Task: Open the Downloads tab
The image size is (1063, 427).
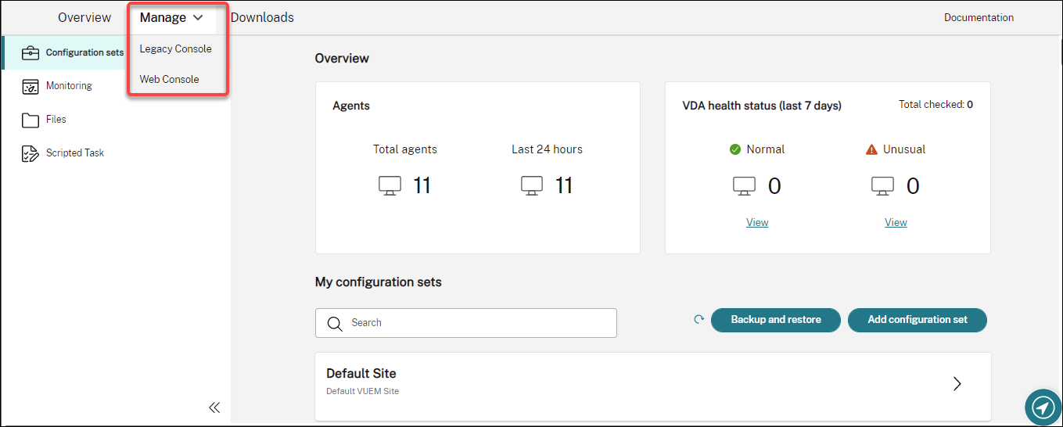Action: [x=262, y=17]
